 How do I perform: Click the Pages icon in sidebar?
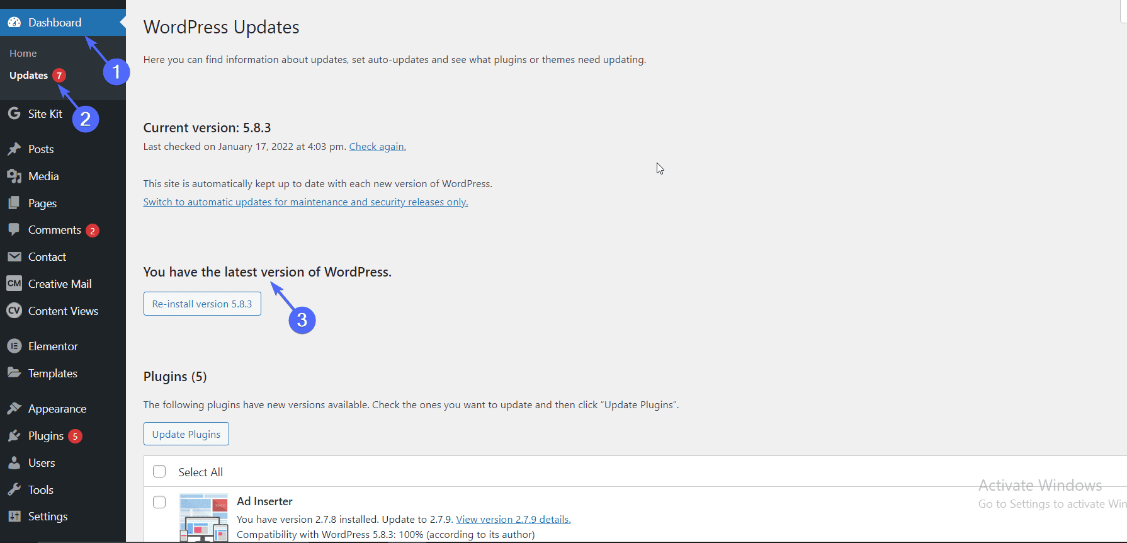pos(14,203)
